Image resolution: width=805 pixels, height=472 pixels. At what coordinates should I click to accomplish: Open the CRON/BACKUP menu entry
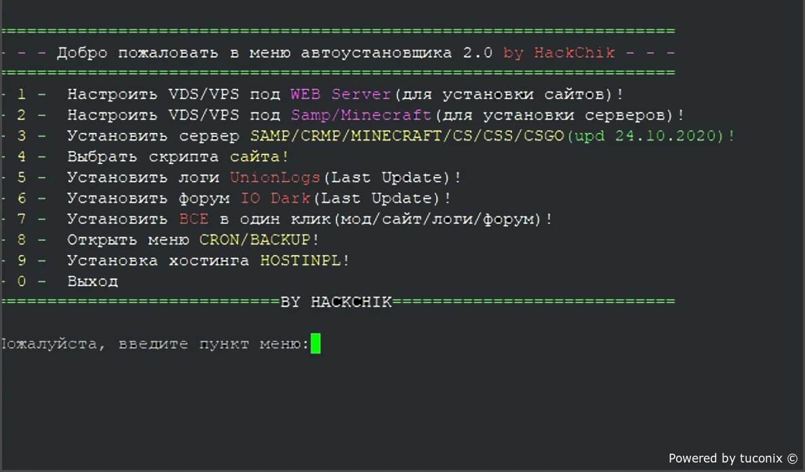click(160, 240)
